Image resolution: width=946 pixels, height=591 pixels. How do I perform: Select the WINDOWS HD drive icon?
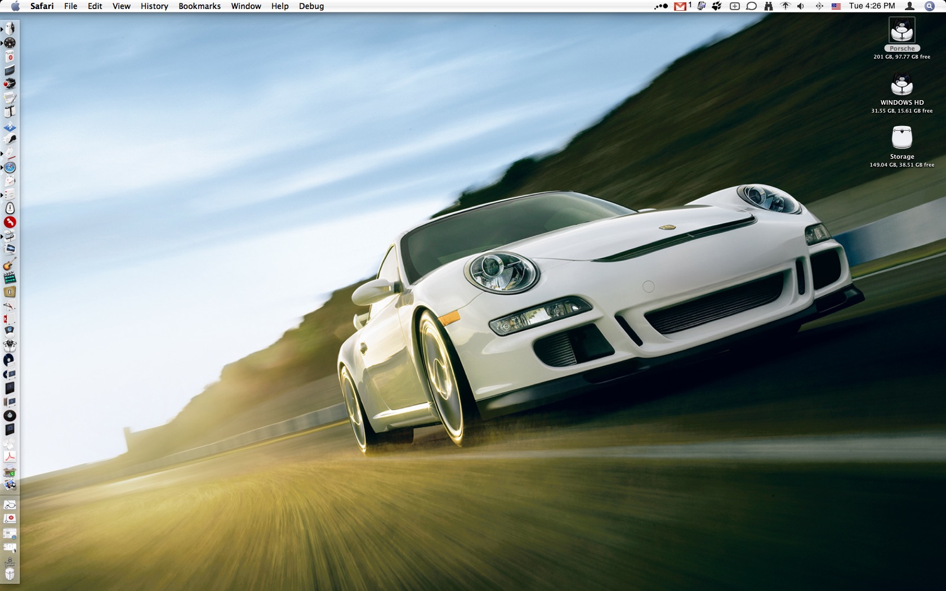902,84
